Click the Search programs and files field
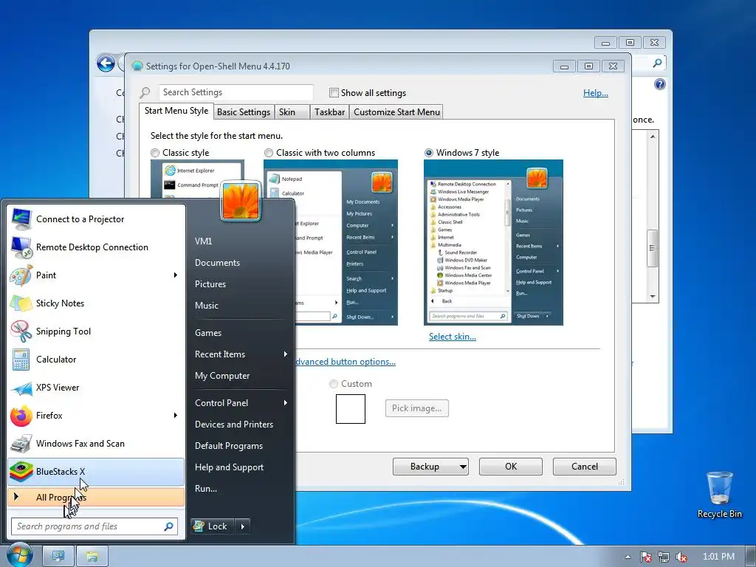 click(x=94, y=526)
